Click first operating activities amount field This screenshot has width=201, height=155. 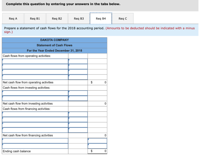pos(78,61)
